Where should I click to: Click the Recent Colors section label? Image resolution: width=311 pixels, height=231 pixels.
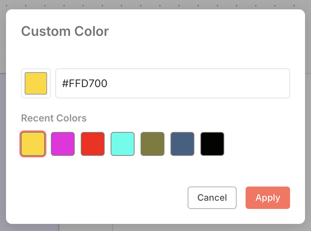[53, 118]
